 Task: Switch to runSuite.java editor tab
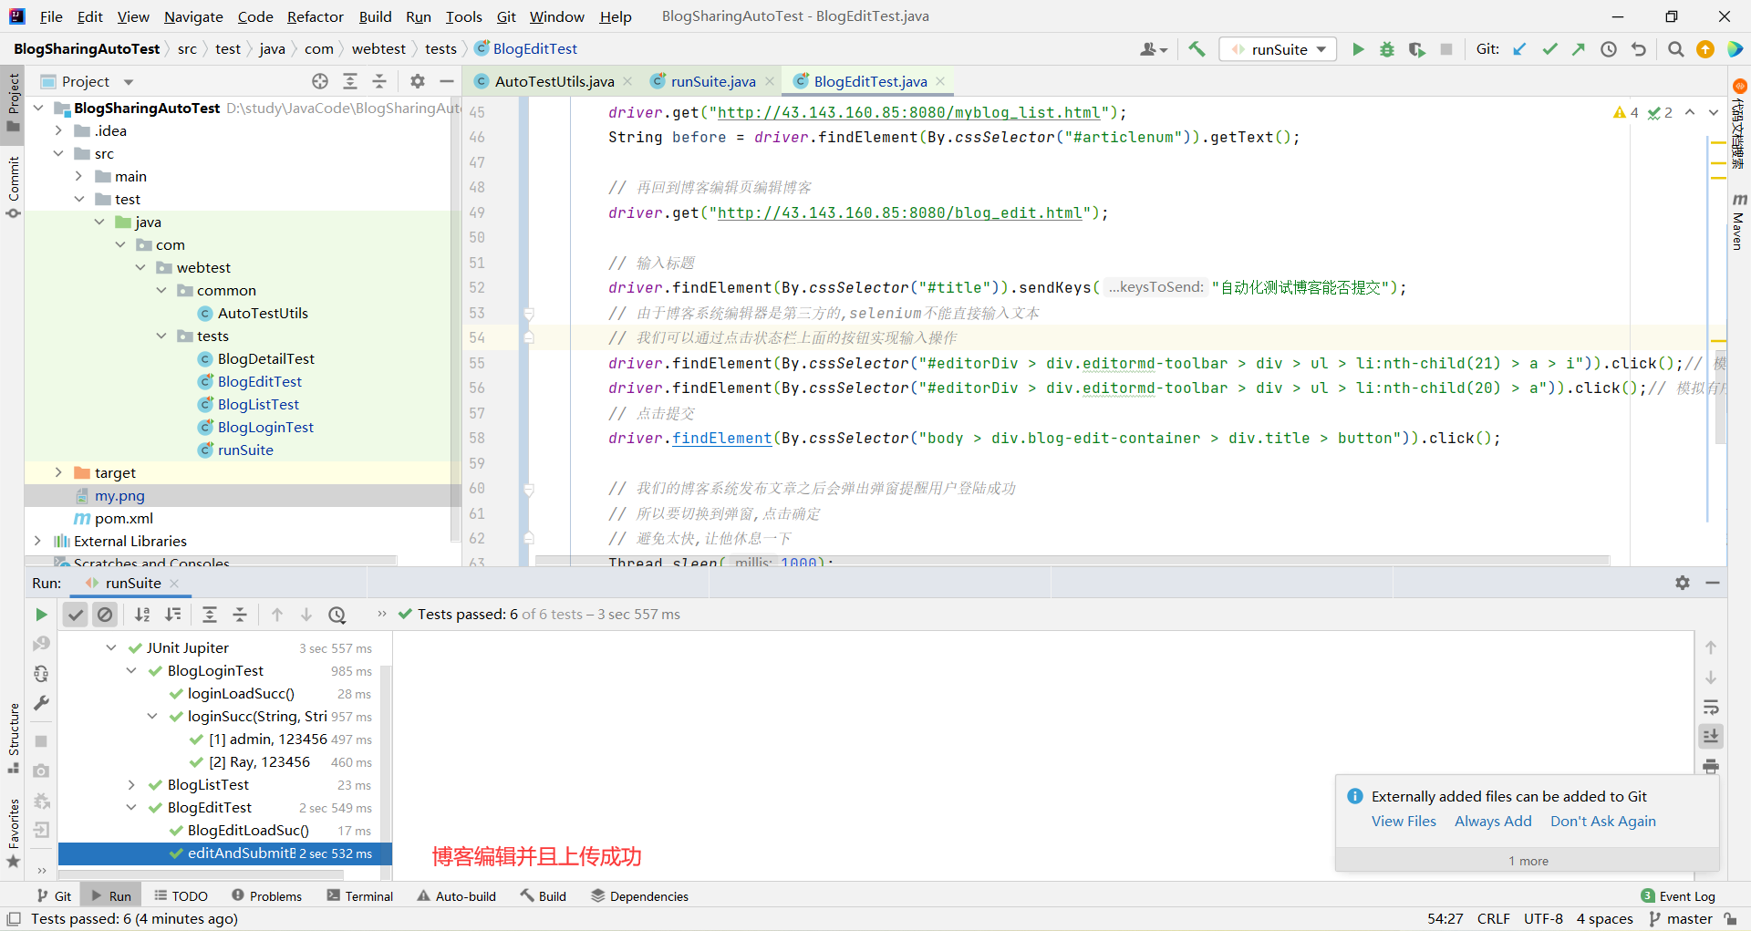712,81
